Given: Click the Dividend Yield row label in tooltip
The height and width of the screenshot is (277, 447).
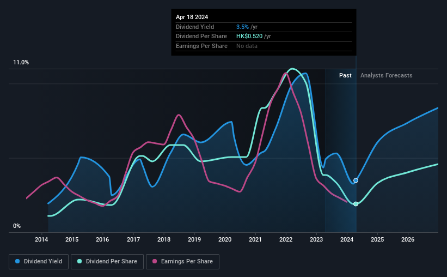Looking at the screenshot, I should (195, 27).
